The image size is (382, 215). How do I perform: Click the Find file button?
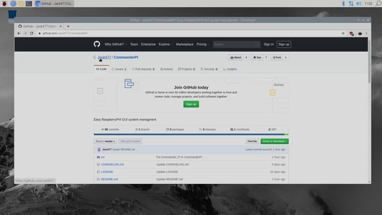[x=252, y=142]
